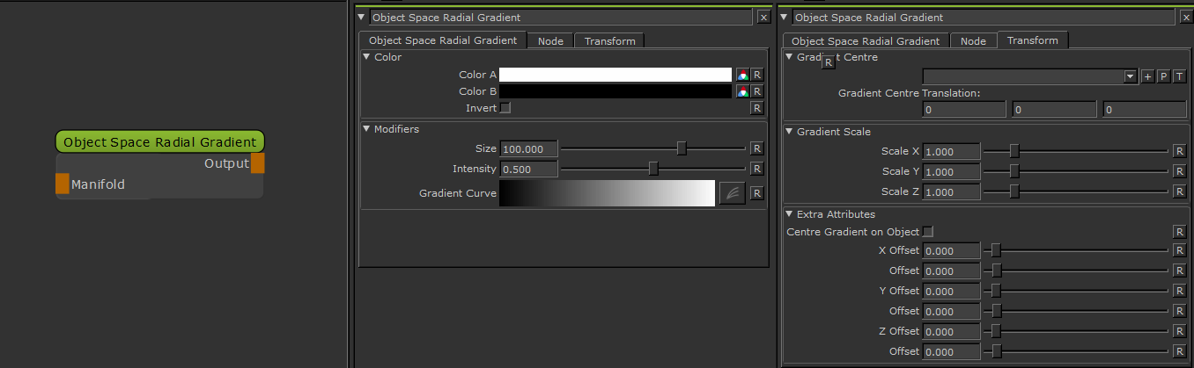
Task: Collapse the Modifiers section
Action: [x=367, y=129]
